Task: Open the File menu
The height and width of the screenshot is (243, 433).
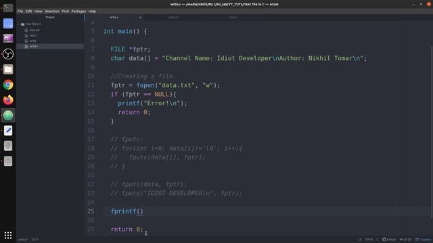Action: point(20,11)
